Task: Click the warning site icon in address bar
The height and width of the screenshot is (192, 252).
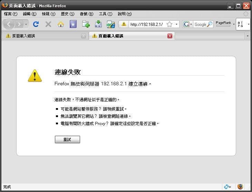Action: pyautogui.click(x=124, y=24)
